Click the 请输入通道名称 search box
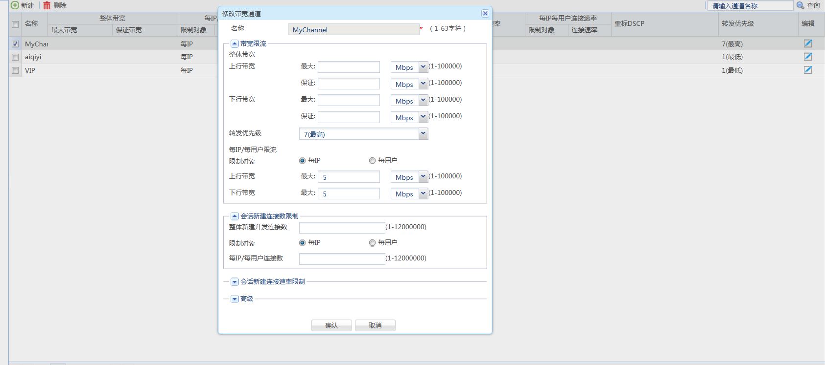The height and width of the screenshot is (365, 825). pos(751,5)
